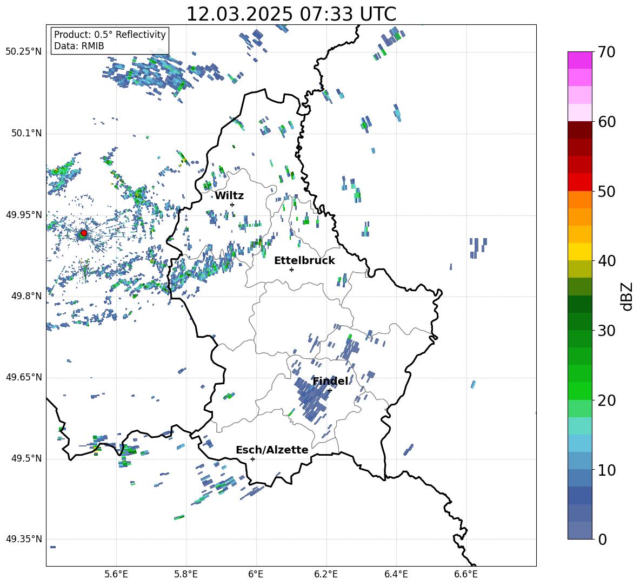The height and width of the screenshot is (585, 640).
Task: Click the latitude label 49.8°N
Action: pos(26,296)
